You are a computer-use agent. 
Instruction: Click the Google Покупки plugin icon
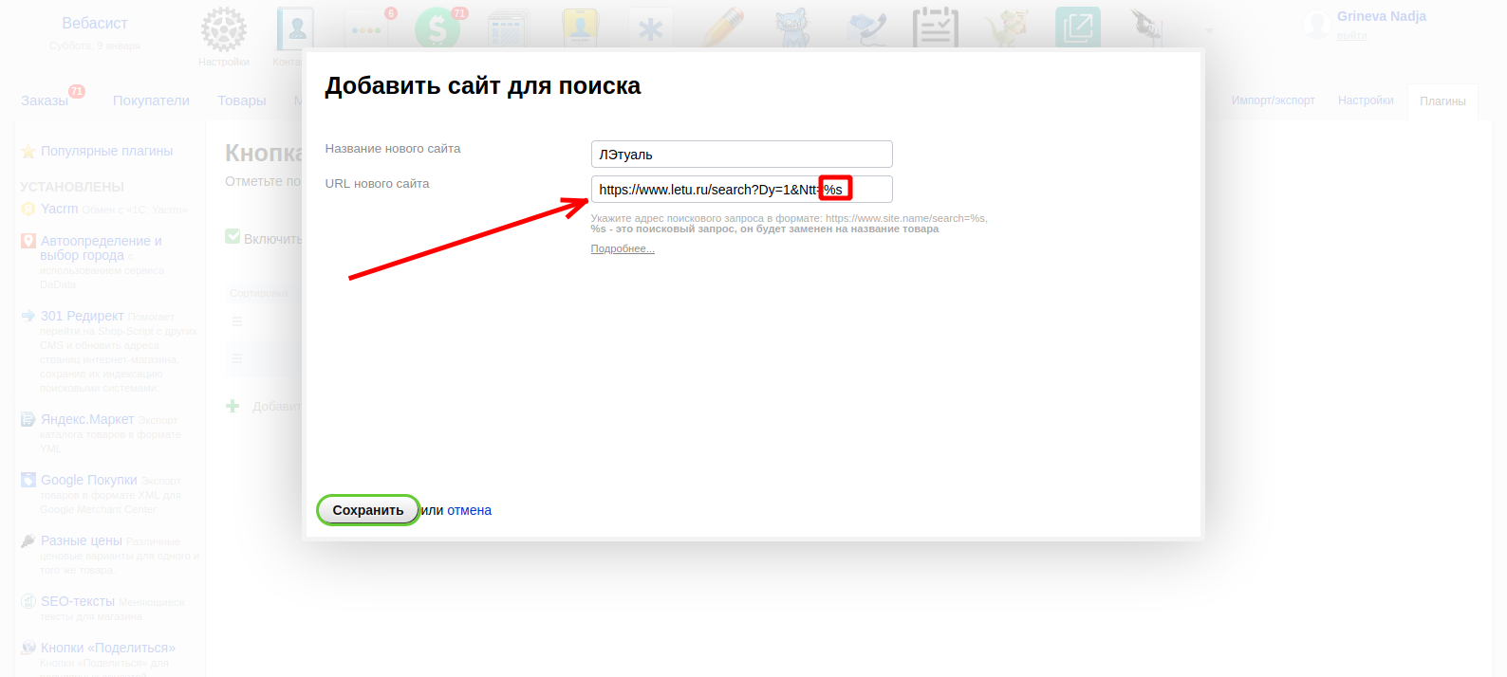click(28, 480)
